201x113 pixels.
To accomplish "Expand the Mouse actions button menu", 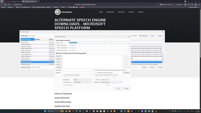I will pos(59,59).
